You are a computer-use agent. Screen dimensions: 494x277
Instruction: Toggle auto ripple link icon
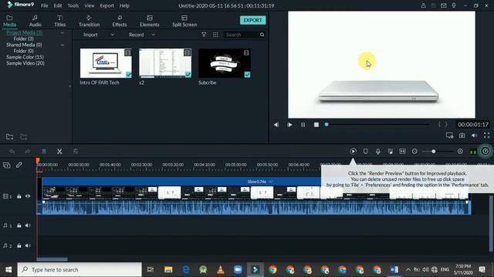(x=19, y=165)
